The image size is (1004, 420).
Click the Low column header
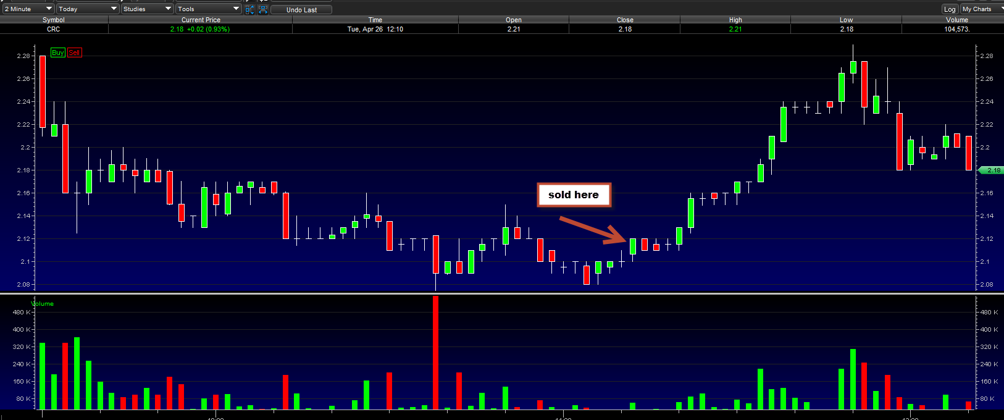pyautogui.click(x=847, y=20)
